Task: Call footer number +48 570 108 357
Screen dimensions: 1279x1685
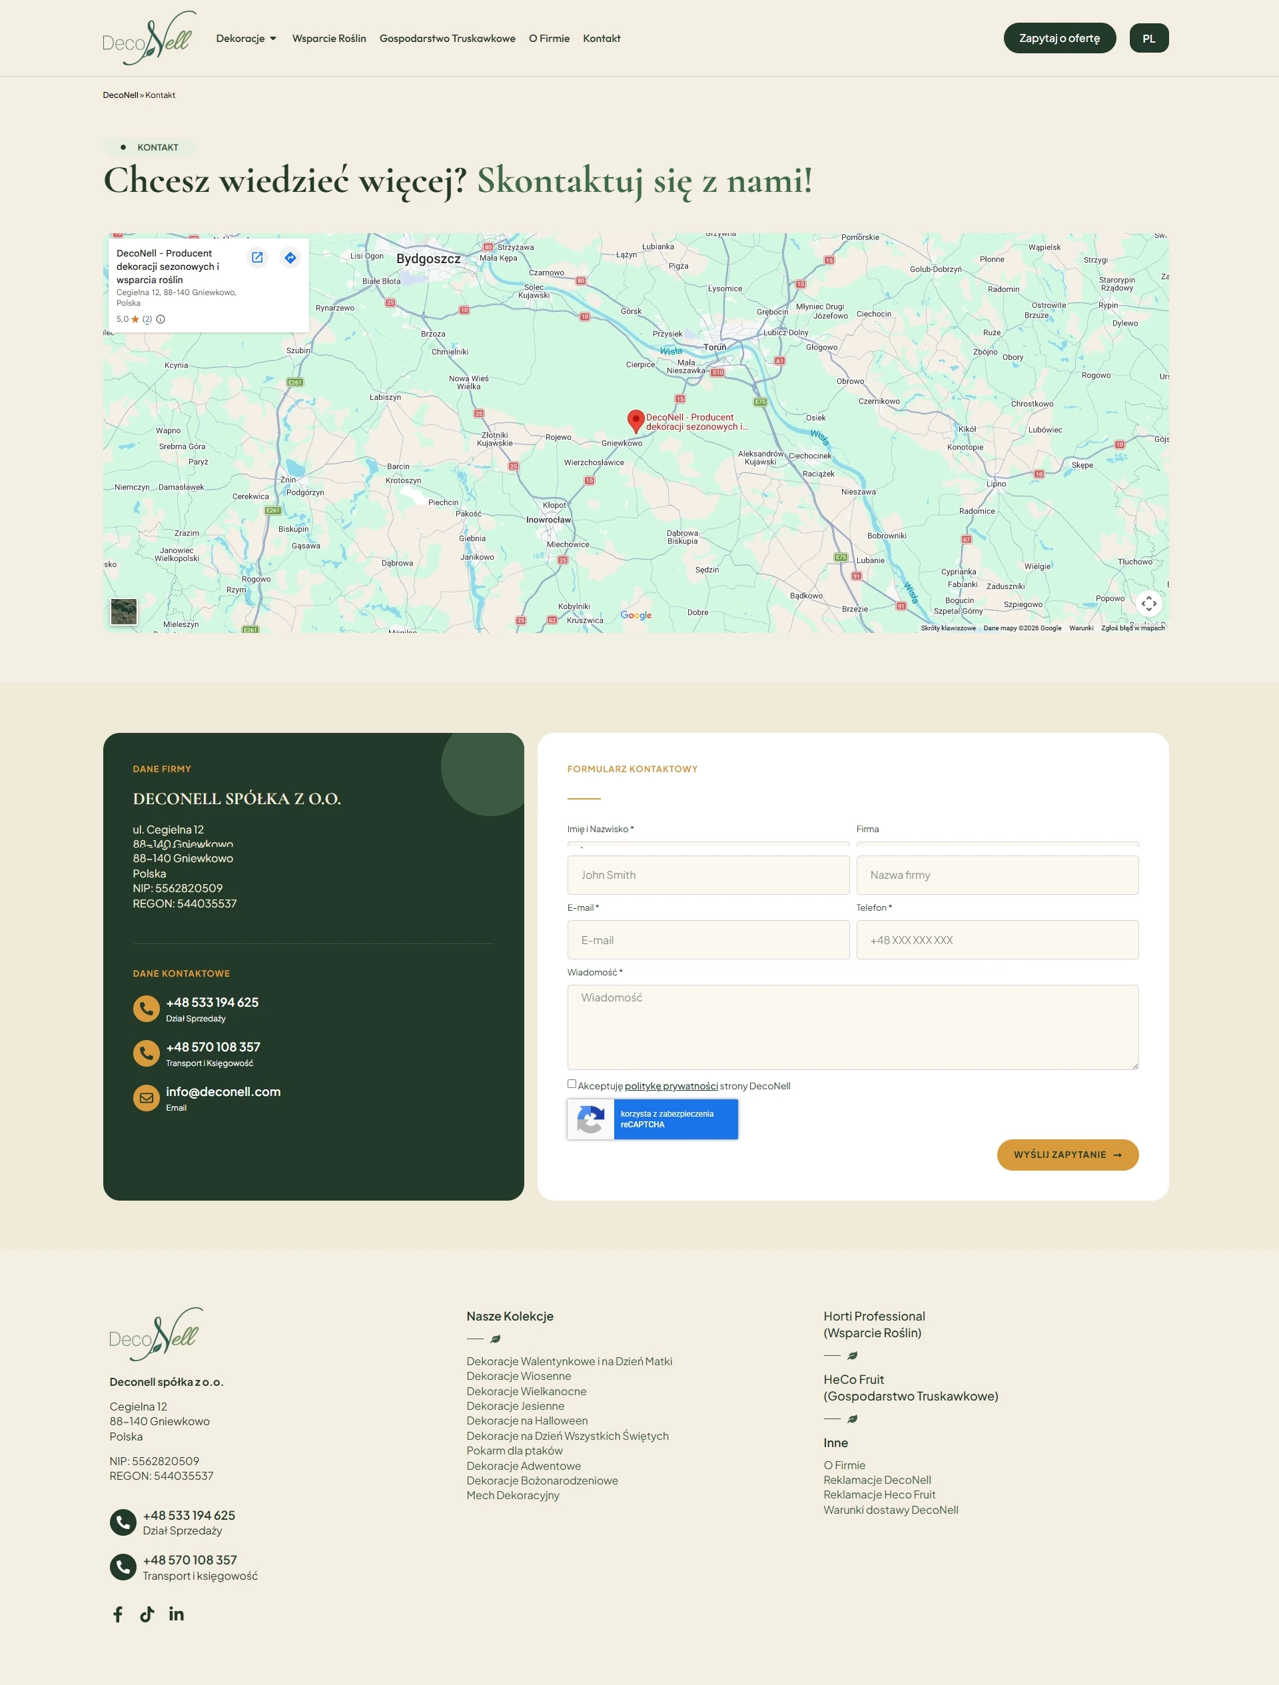Action: coord(190,1560)
